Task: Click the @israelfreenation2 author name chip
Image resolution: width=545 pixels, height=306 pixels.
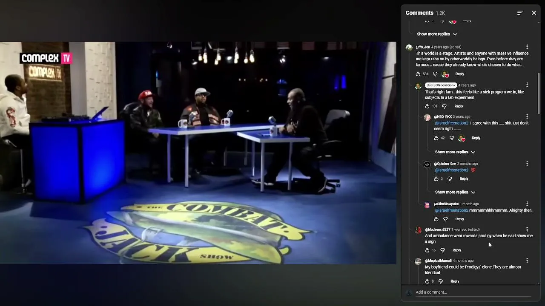Action: pos(441,85)
